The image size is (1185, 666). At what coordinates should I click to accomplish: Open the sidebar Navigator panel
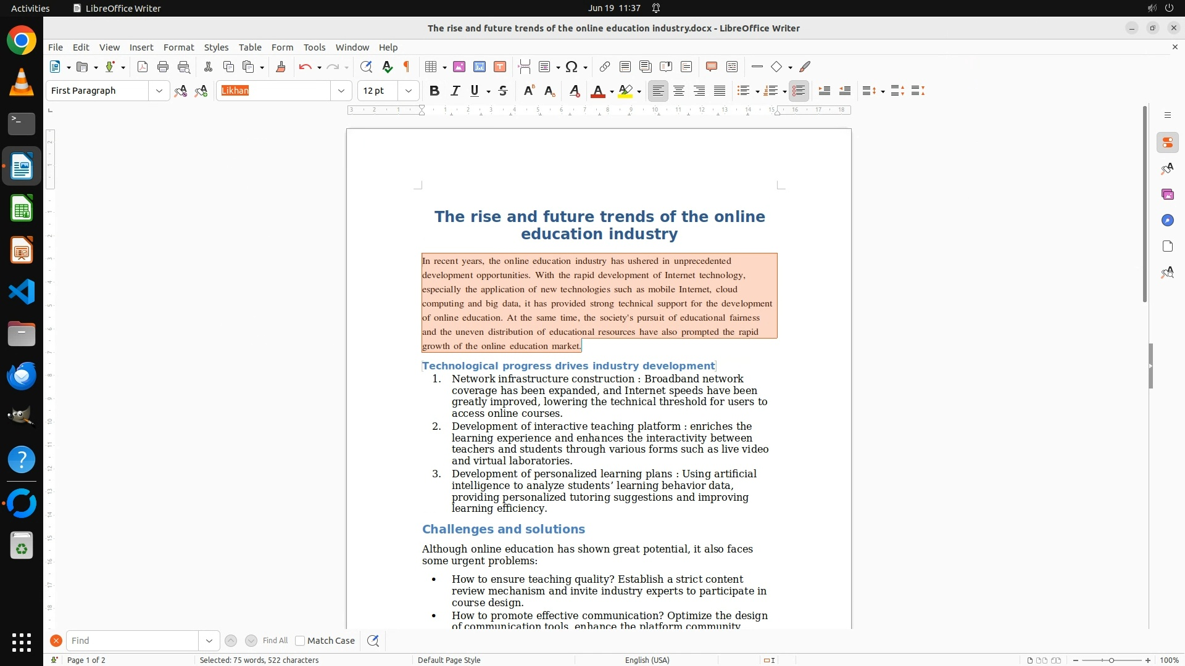1167,221
